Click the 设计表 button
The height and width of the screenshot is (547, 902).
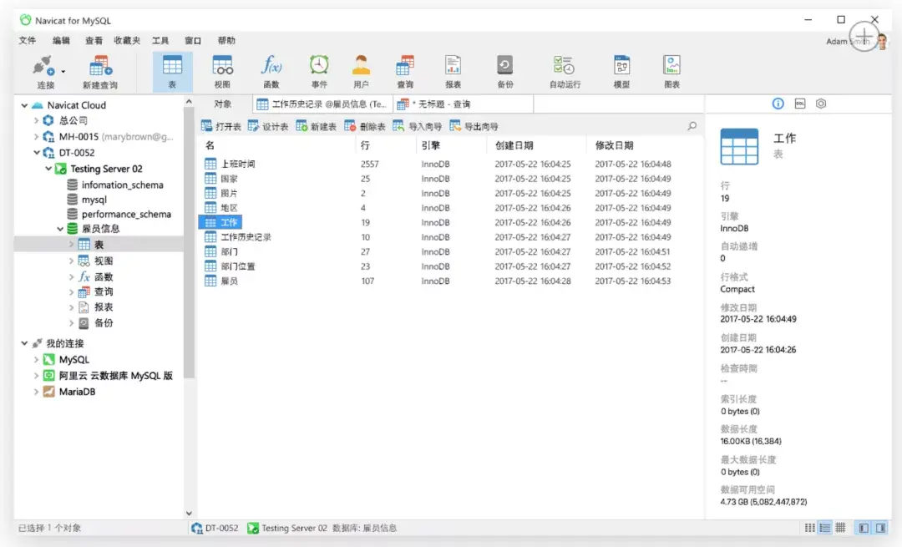tap(268, 127)
